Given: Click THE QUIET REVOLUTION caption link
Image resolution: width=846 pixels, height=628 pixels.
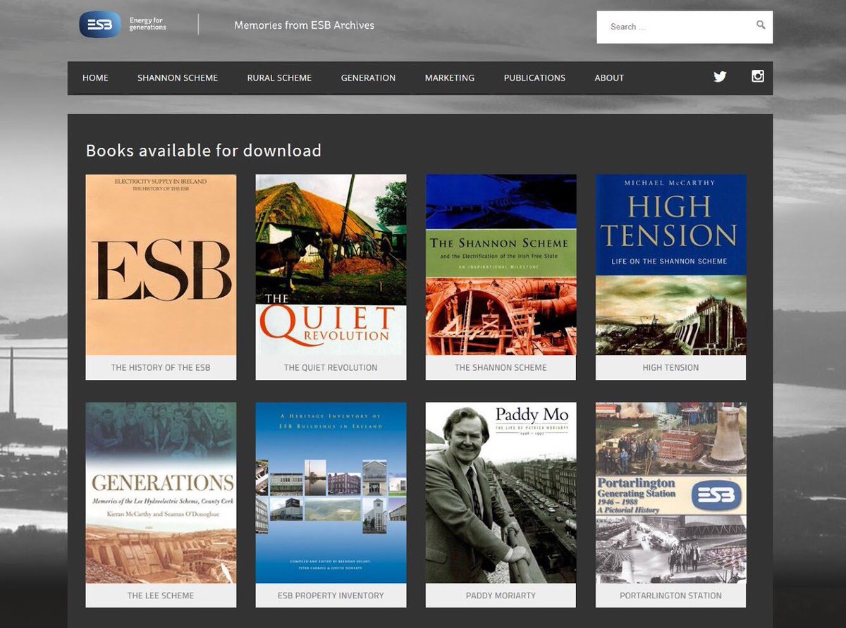Looking at the screenshot, I should 331,368.
